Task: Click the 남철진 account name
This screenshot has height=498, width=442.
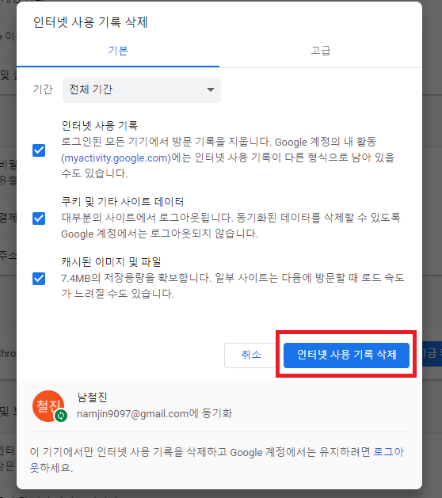Action: [92, 397]
